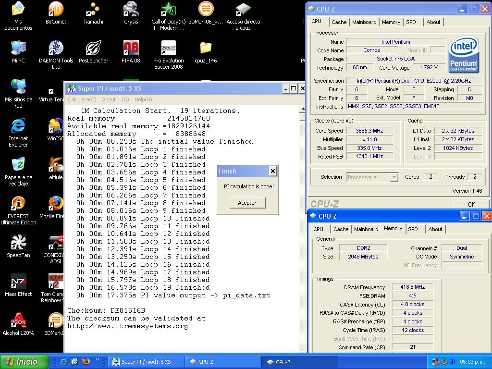This screenshot has height=369, width=492.
Task: Launch EVEREST Ultimate Edition
Action: point(18,210)
